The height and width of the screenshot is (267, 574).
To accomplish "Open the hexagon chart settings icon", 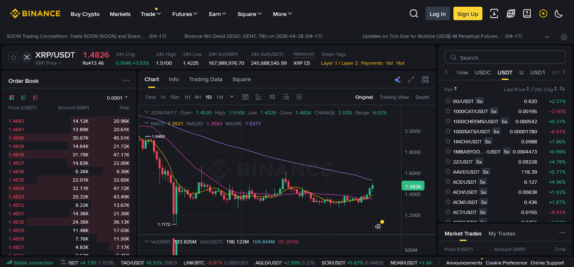I will point(299,97).
